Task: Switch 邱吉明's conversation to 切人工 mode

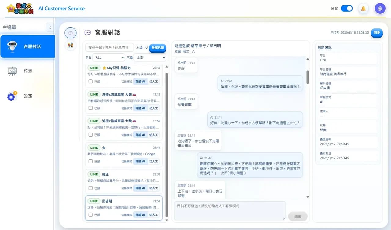Action: 154,214
